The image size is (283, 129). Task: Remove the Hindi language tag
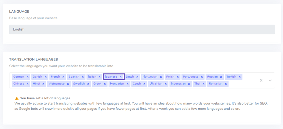(43, 84)
